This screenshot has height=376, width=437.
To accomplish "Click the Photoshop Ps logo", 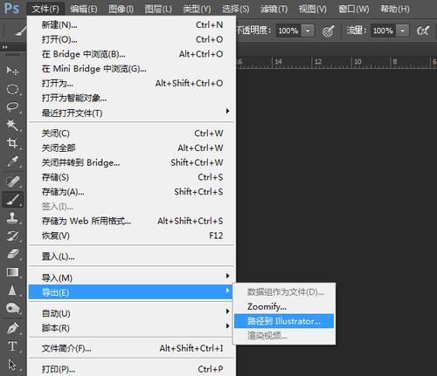I will tap(11, 8).
